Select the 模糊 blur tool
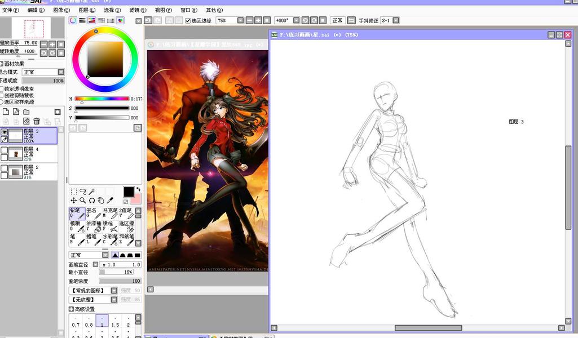578x338 pixels. click(x=77, y=226)
